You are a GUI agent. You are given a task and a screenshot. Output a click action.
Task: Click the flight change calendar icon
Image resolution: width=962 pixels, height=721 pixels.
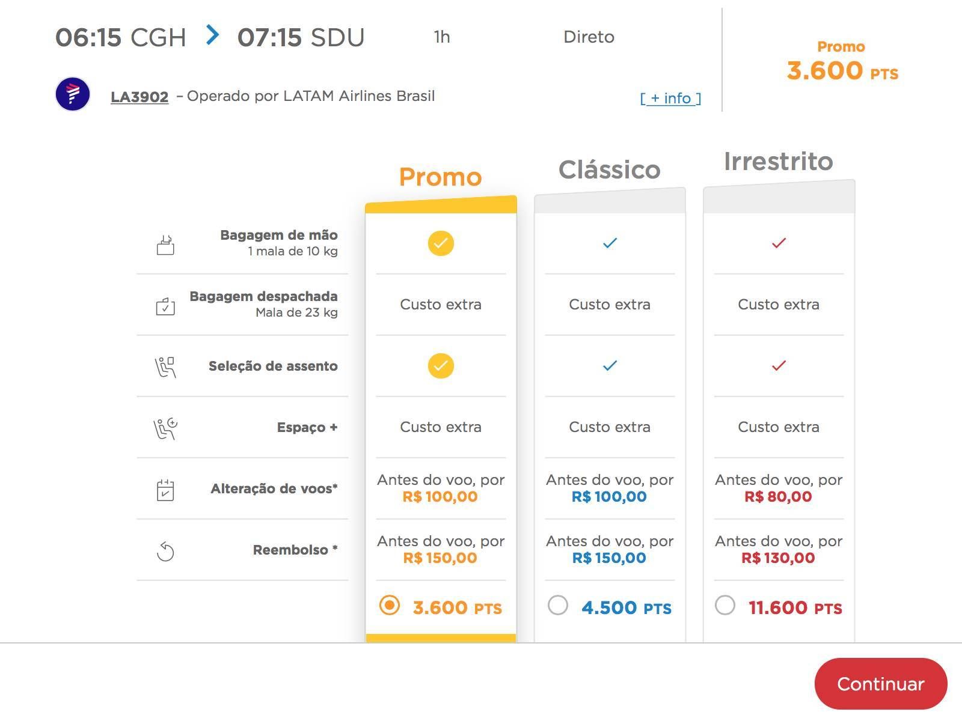[x=165, y=490]
